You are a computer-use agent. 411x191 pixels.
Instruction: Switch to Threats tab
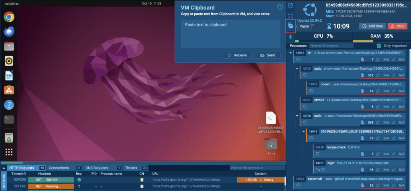pos(135,168)
